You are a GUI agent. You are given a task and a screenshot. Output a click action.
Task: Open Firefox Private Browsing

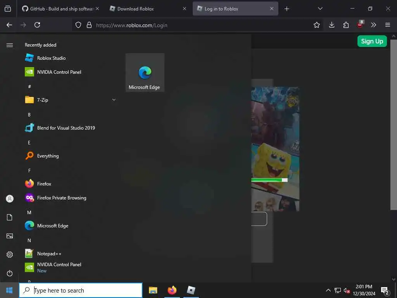pyautogui.click(x=71, y=198)
